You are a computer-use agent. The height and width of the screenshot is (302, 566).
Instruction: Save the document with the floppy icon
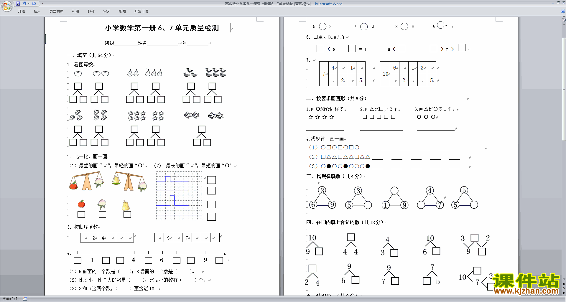point(18,4)
